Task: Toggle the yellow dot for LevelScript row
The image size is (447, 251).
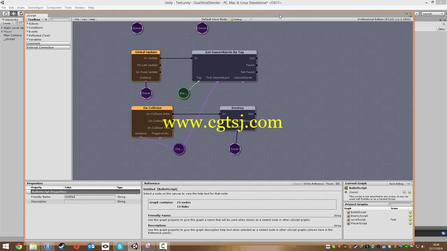Action: (410, 220)
